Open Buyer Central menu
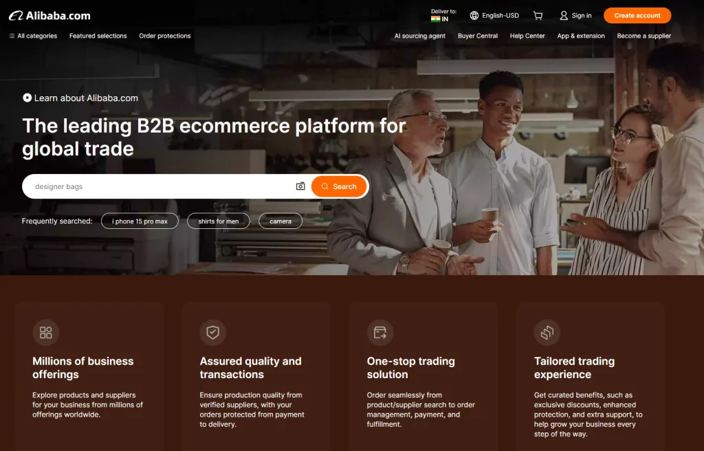Screen dimensions: 704x451 click(478, 36)
